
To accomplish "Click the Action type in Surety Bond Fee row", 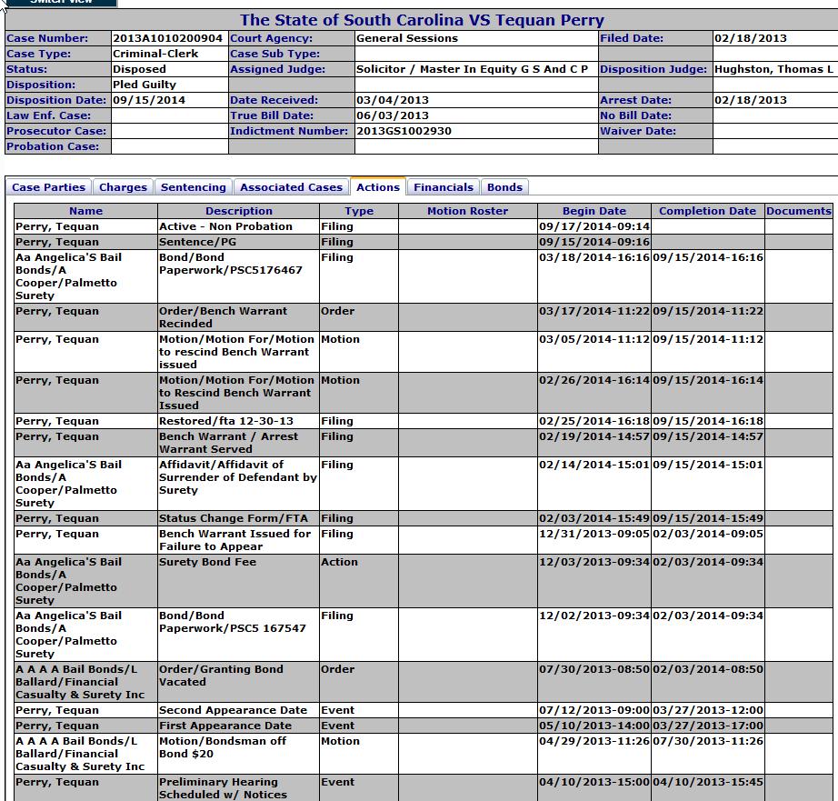I will [339, 562].
